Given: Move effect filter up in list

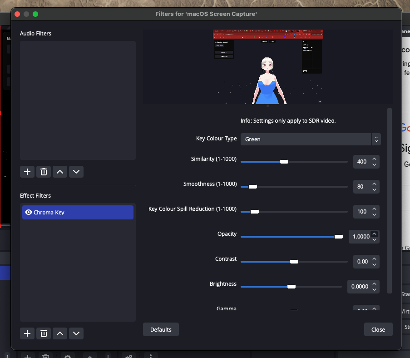Looking at the screenshot, I should tap(60, 333).
